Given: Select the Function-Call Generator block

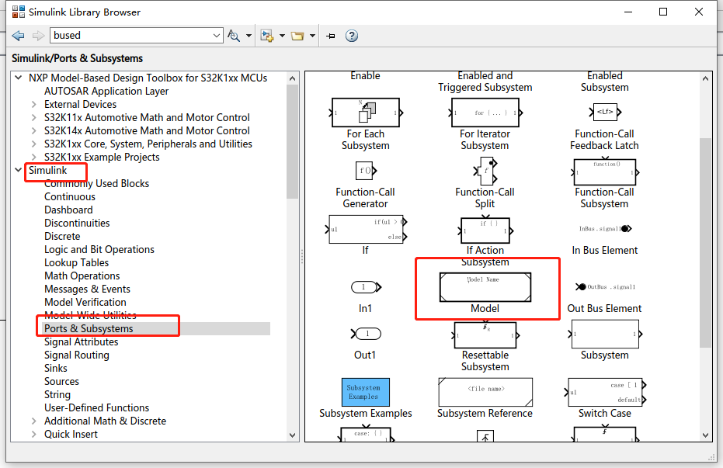Looking at the screenshot, I should [365, 171].
